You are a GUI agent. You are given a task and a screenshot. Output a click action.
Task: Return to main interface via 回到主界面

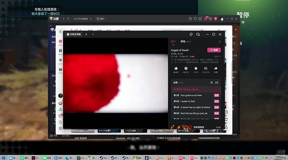coord(74,34)
